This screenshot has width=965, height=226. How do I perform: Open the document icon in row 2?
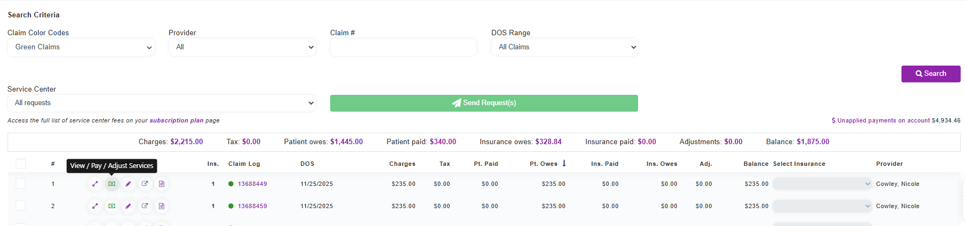161,206
